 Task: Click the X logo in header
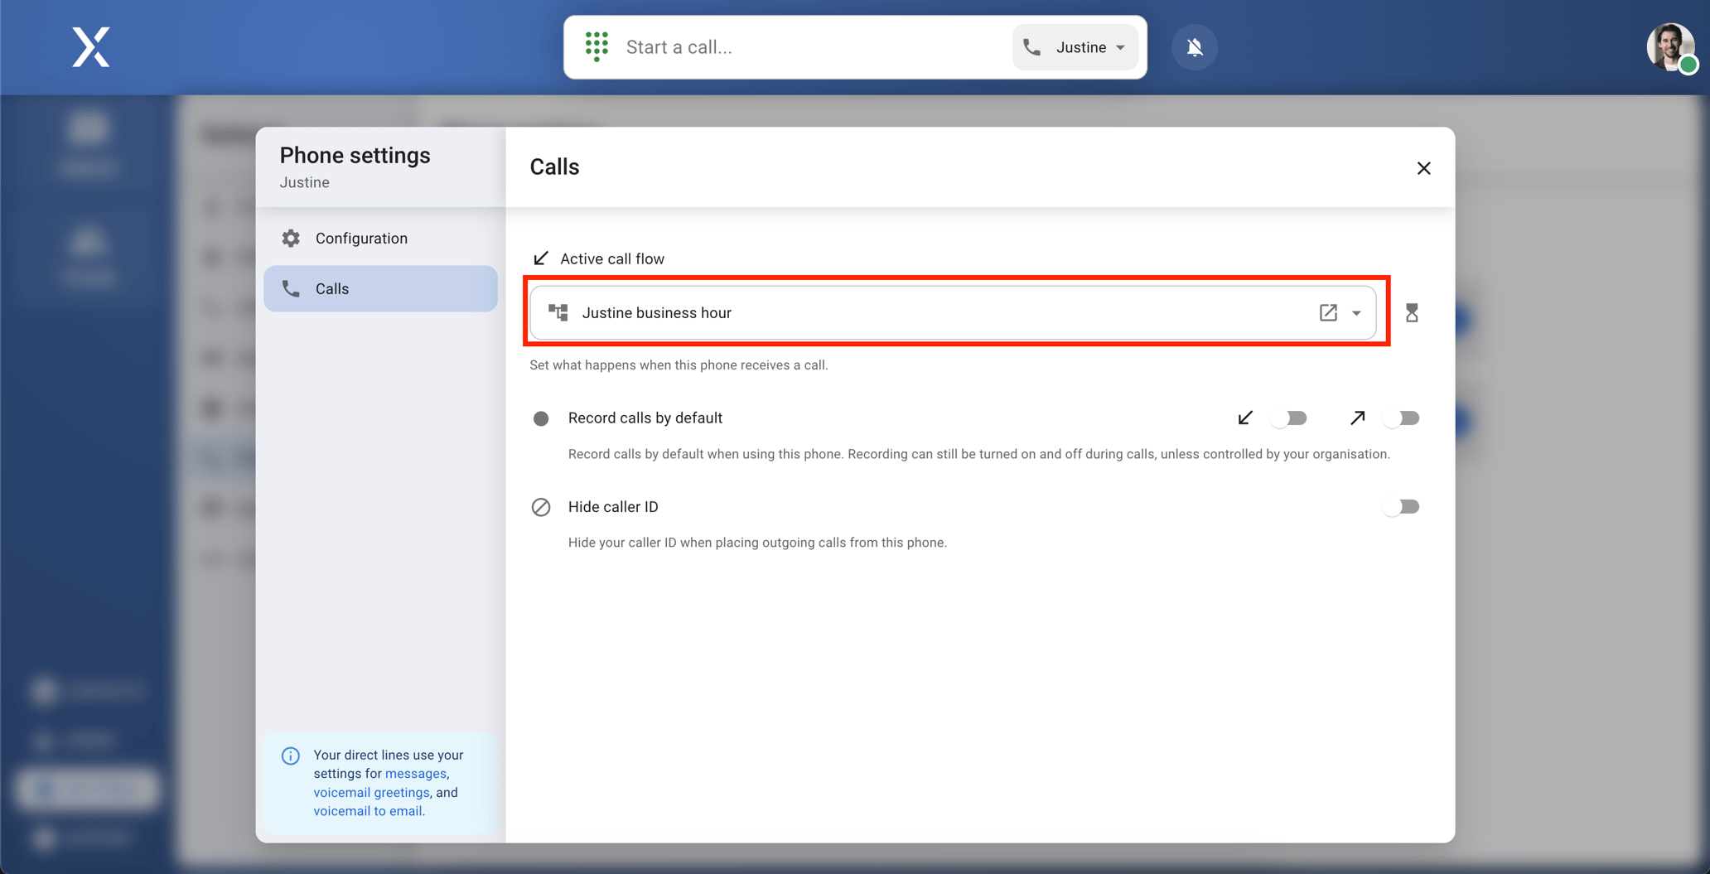[x=90, y=47]
